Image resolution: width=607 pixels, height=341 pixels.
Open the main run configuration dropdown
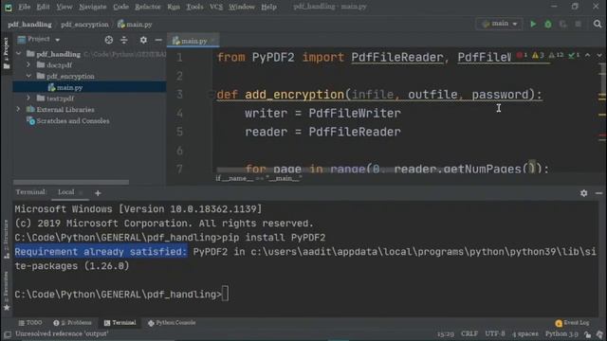pyautogui.click(x=500, y=24)
